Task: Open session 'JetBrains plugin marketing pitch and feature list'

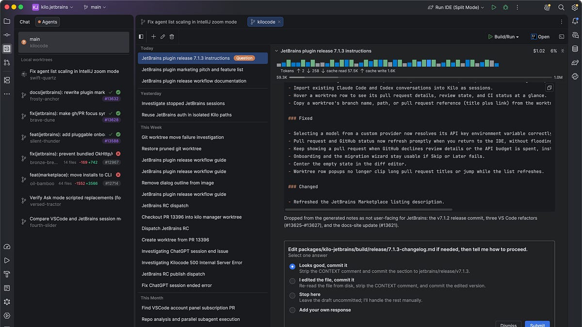Action: pos(203,70)
